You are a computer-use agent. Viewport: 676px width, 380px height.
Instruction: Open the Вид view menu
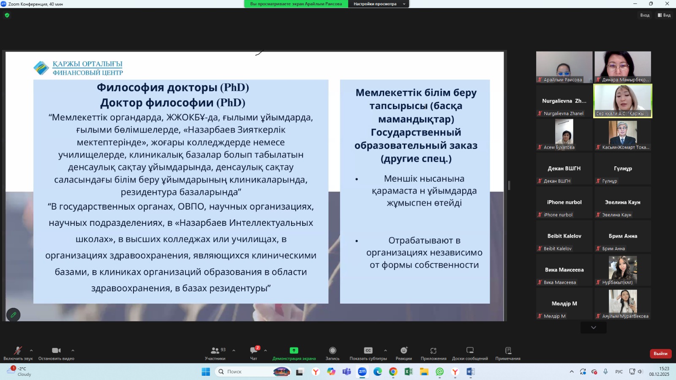click(x=664, y=15)
